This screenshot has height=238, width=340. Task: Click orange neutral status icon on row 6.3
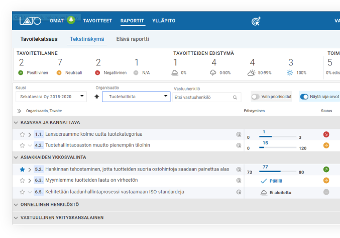coord(326,180)
